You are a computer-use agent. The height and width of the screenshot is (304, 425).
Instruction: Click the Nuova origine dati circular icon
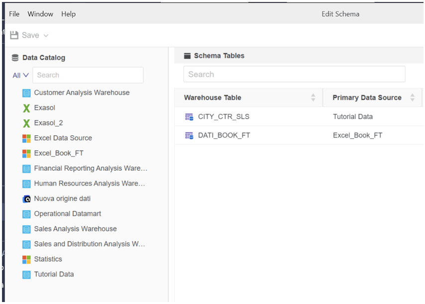(x=26, y=199)
